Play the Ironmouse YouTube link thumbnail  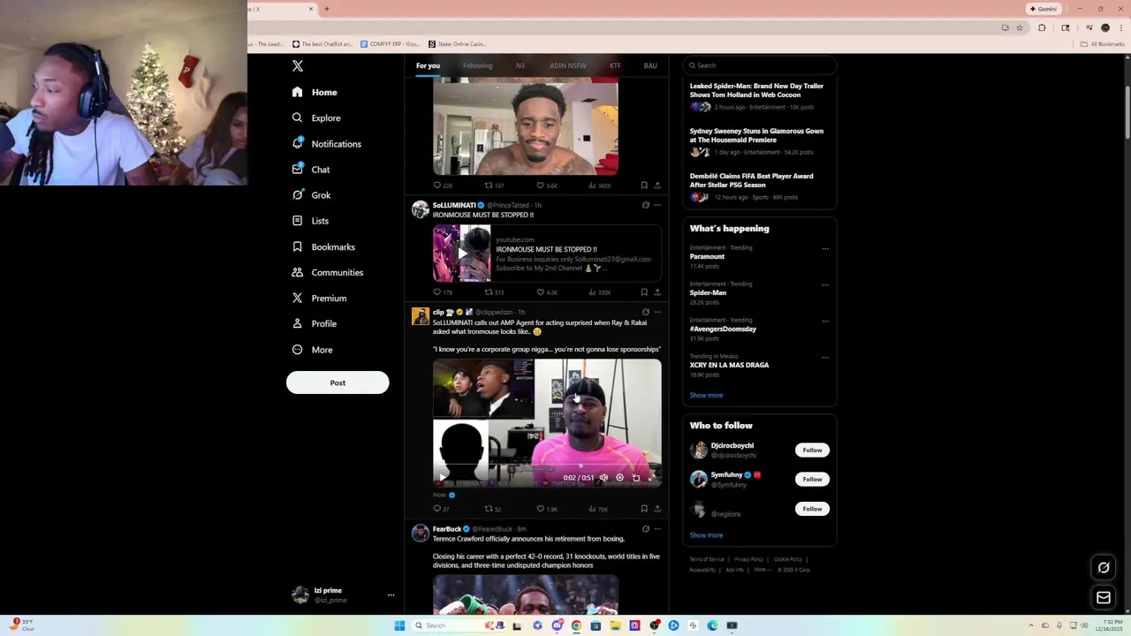(x=461, y=254)
